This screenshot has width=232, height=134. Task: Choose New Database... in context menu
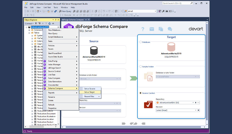[x=61, y=30]
